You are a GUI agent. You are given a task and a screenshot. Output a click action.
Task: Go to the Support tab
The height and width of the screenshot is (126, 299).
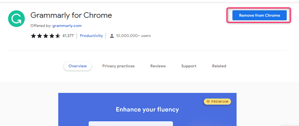click(189, 66)
